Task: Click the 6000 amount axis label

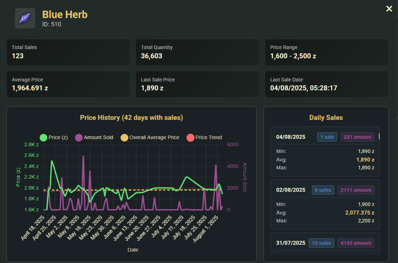Action: tap(232, 144)
